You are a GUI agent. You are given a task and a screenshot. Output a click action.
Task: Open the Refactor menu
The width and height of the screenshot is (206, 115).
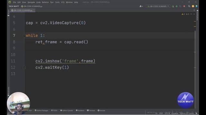point(45,2)
